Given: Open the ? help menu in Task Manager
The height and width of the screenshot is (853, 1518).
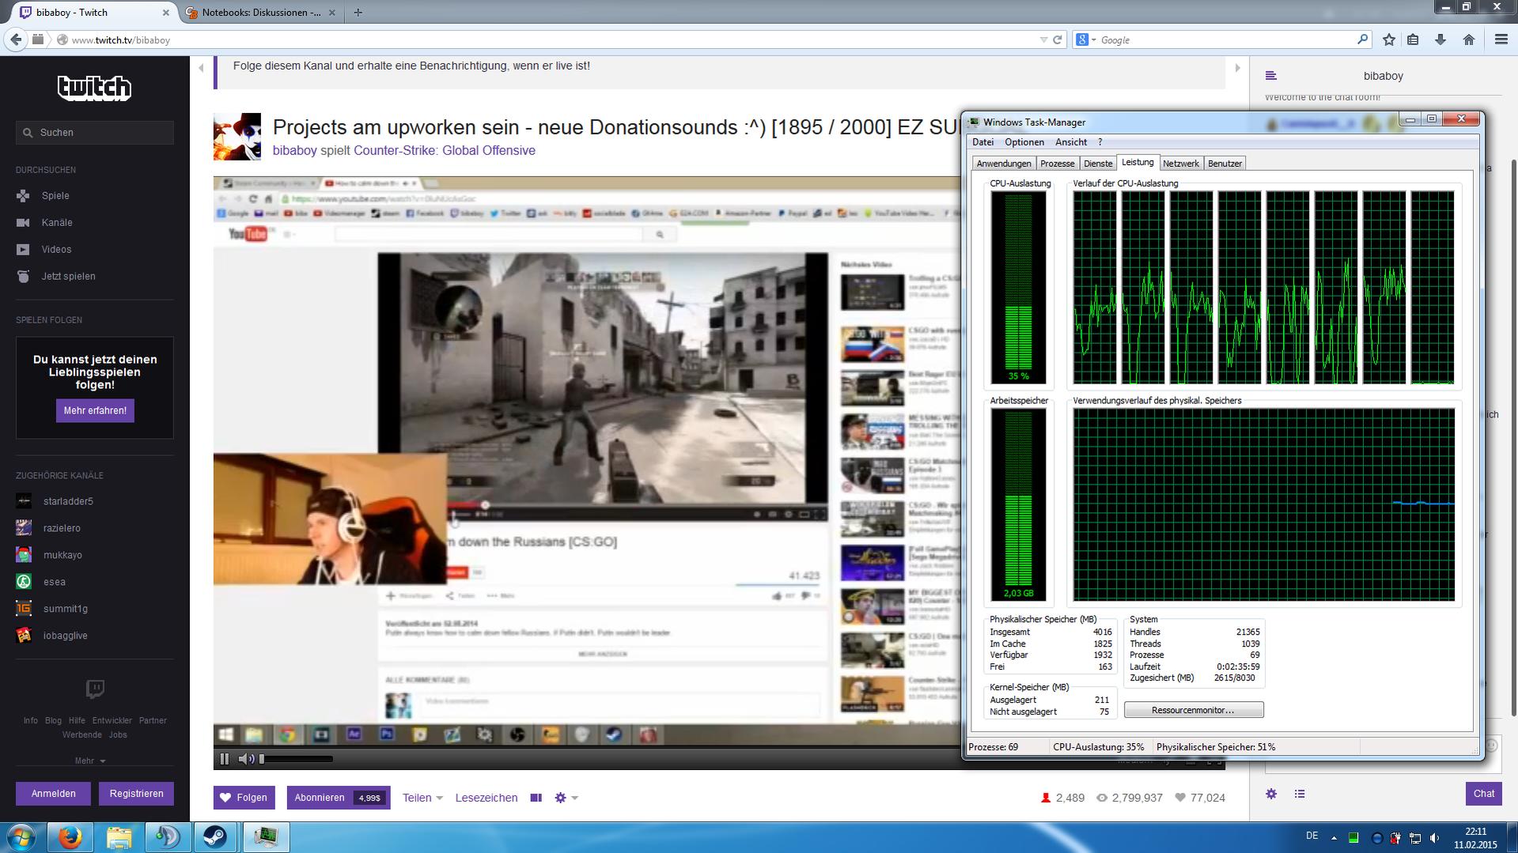Looking at the screenshot, I should (x=1100, y=142).
